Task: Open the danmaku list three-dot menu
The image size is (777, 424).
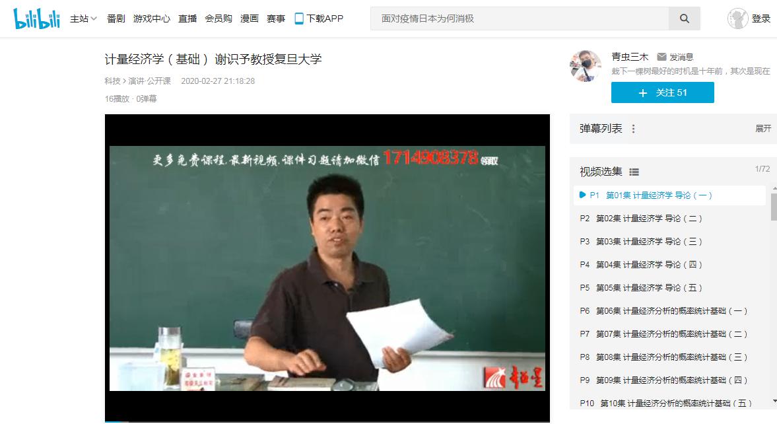Action: [x=634, y=129]
